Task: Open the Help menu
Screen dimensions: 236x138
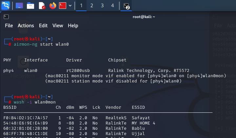Action: [x=73, y=26]
